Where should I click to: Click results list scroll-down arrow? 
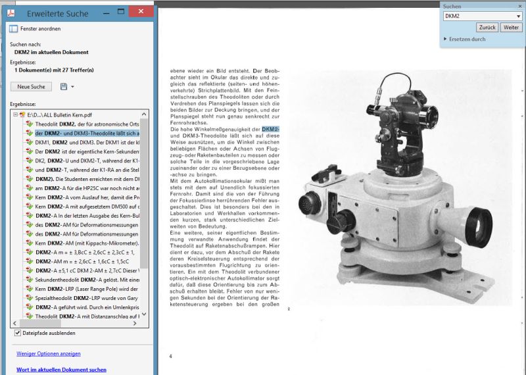click(x=144, y=314)
